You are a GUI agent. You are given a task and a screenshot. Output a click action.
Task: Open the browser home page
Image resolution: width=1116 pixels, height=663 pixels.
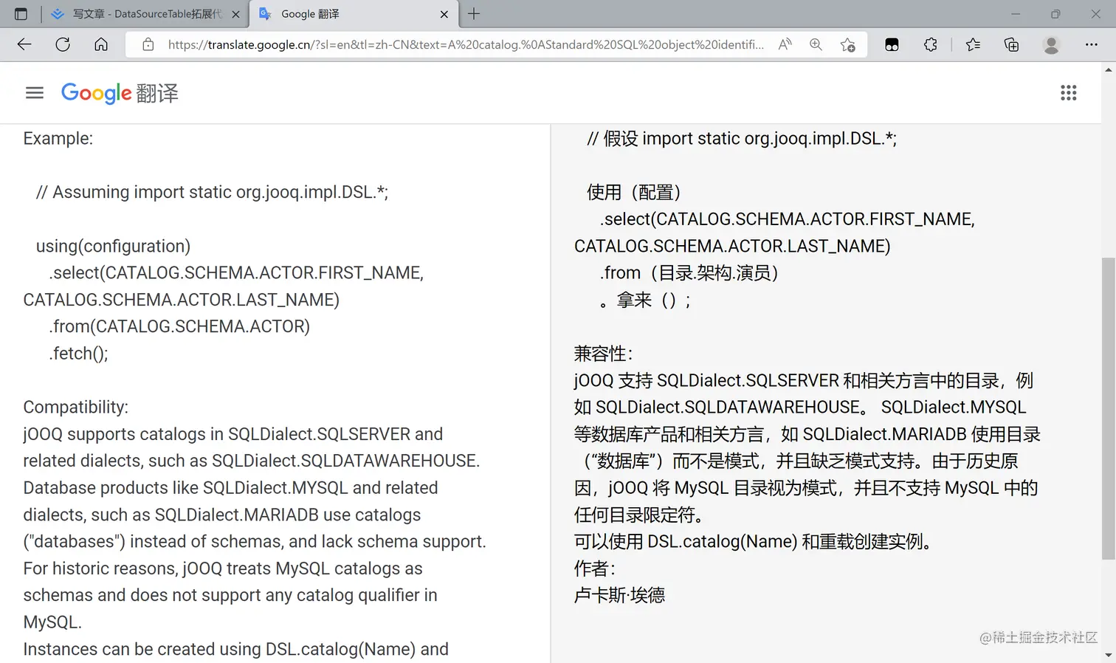(x=101, y=44)
